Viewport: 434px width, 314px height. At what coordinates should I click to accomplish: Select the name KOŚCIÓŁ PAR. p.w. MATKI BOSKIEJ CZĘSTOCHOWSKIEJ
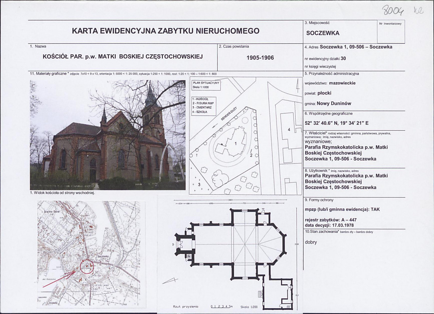[x=123, y=57]
